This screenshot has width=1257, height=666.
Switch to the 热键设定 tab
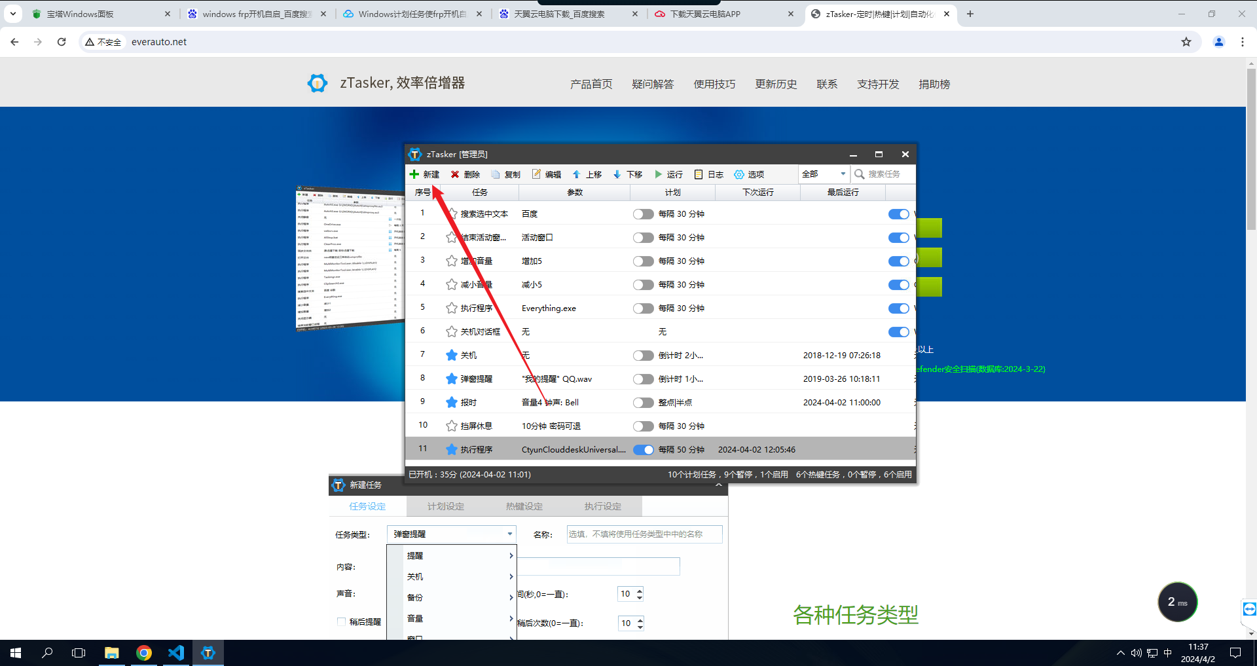coord(524,506)
